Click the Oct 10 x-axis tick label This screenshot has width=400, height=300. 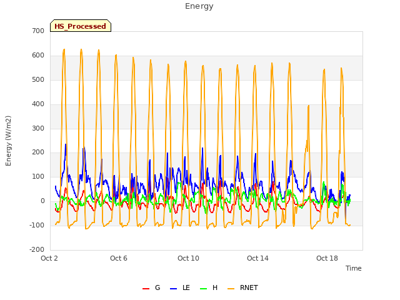188,258
